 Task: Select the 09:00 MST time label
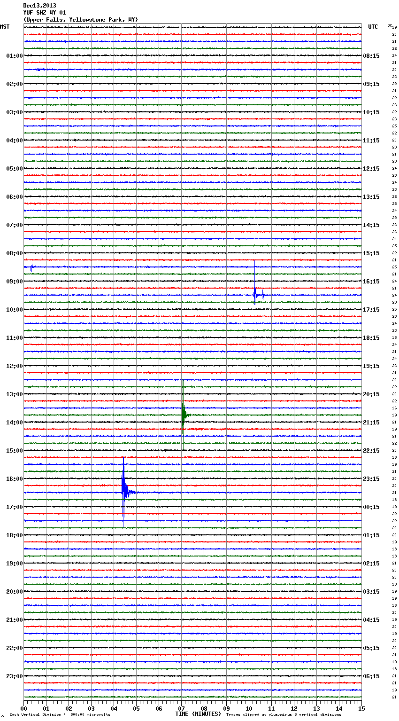(x=14, y=282)
